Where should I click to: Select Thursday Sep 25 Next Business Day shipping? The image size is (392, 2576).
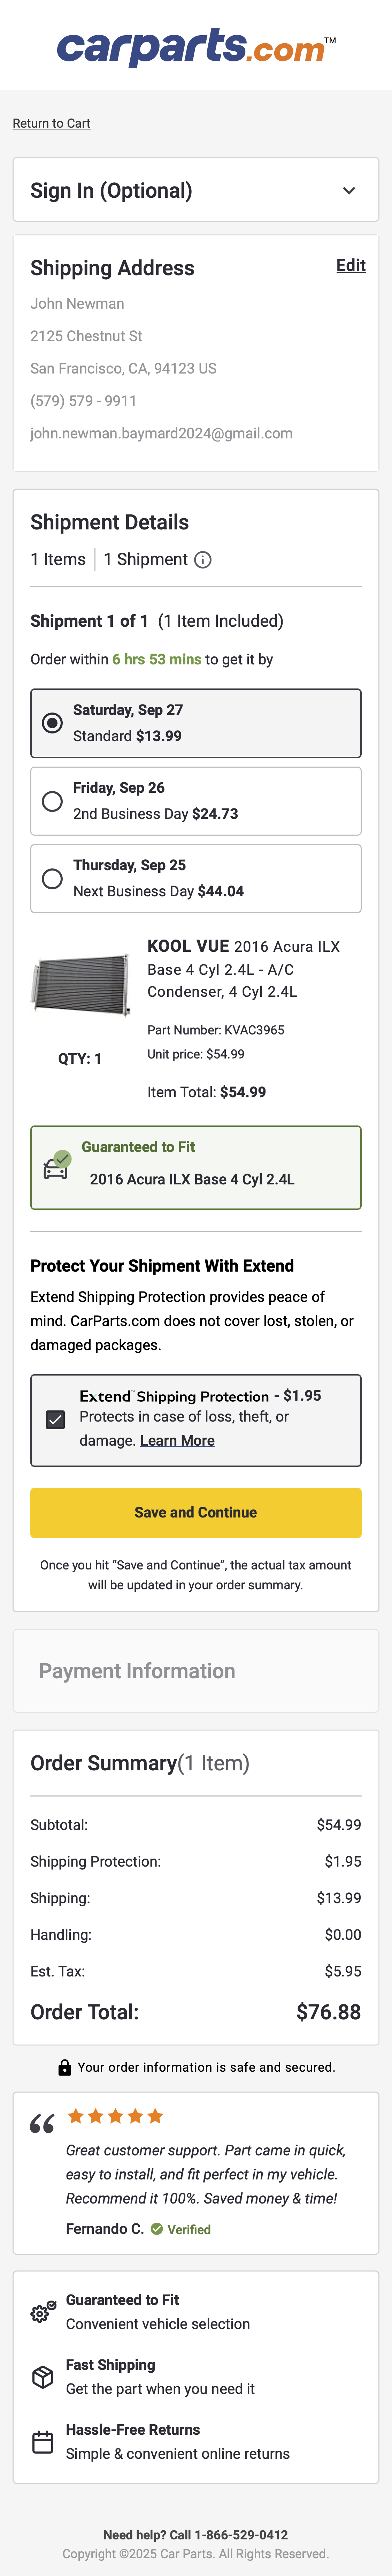52,878
